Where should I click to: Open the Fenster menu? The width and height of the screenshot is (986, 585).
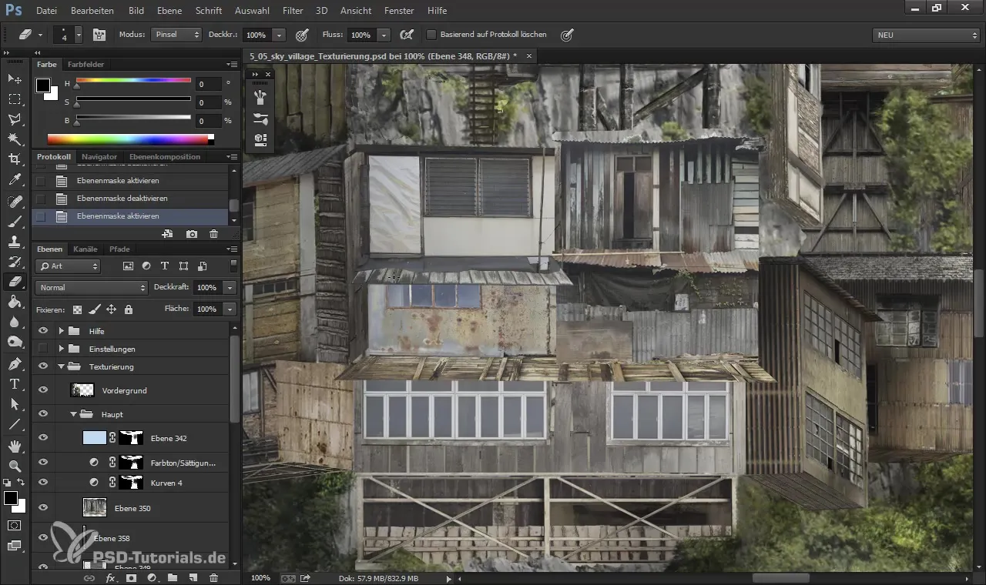coord(398,11)
